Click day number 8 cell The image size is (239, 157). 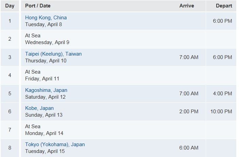pos(10,148)
